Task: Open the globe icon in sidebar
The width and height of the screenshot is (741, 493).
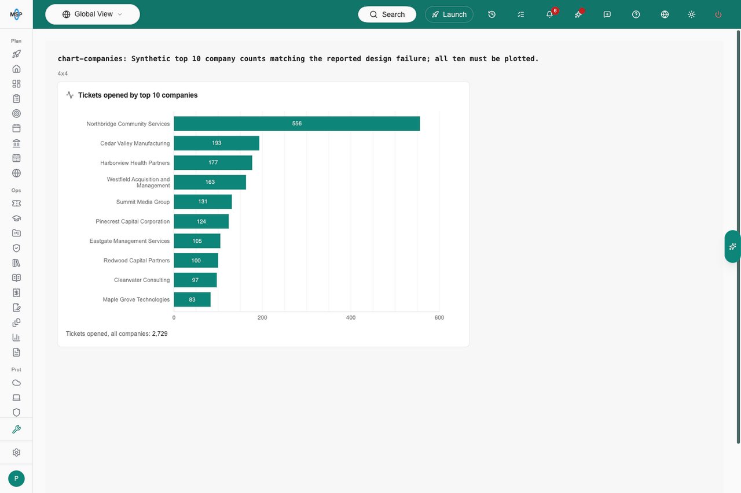Action: pos(16,173)
